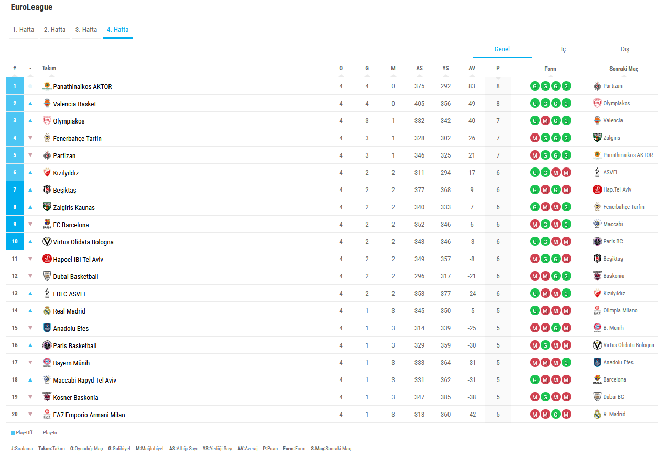
Task: Click the Paris BC logo in next-match column
Action: point(597,241)
